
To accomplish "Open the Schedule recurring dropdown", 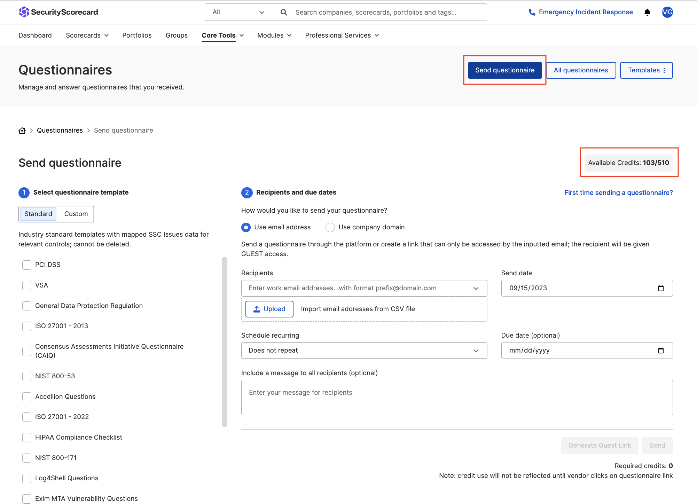I will (364, 351).
